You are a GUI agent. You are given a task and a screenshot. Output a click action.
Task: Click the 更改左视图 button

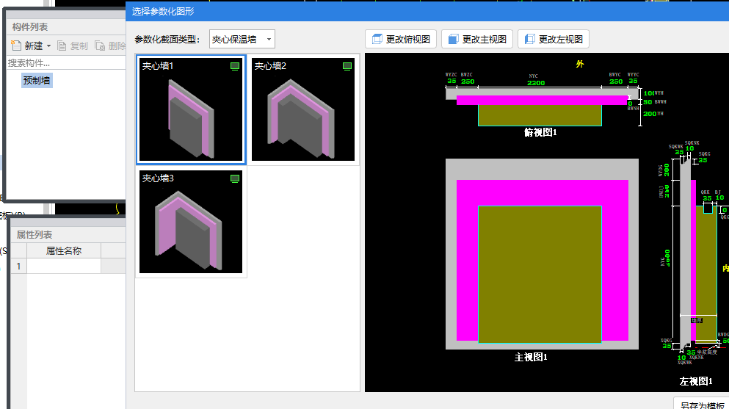coord(554,39)
